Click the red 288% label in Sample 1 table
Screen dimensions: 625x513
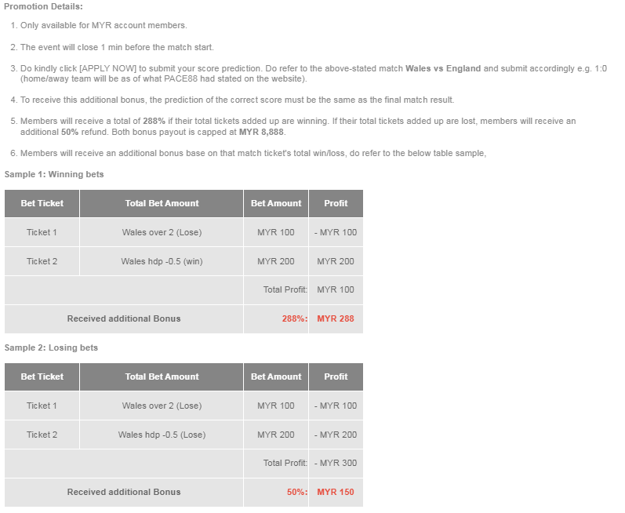click(x=294, y=319)
